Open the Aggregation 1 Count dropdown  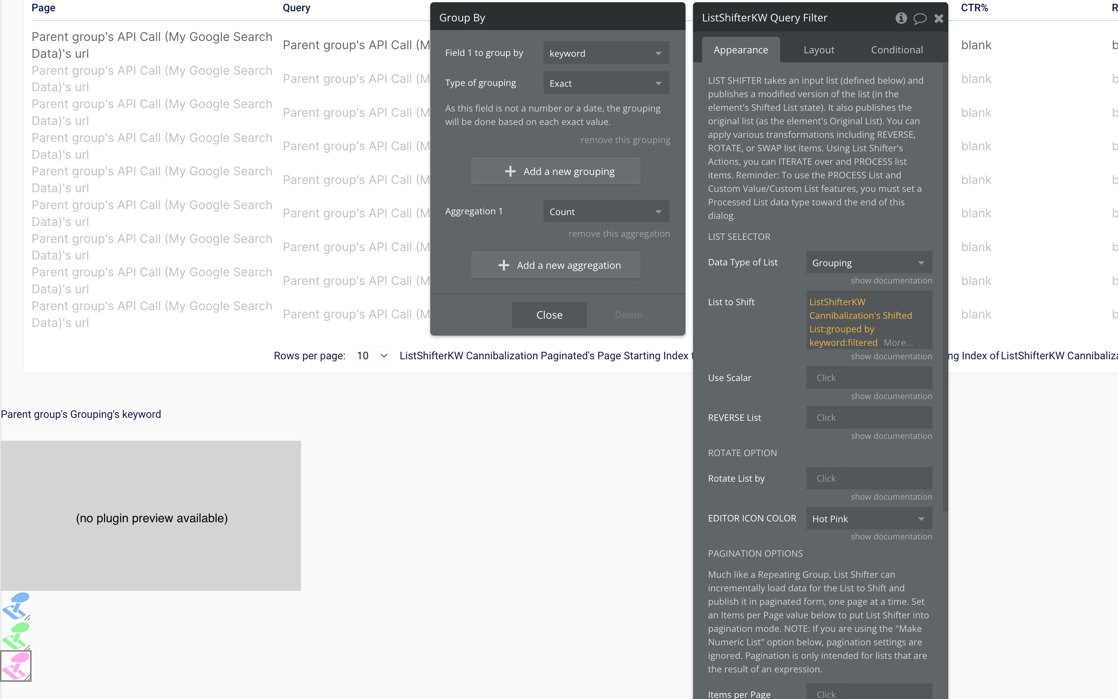(x=606, y=211)
